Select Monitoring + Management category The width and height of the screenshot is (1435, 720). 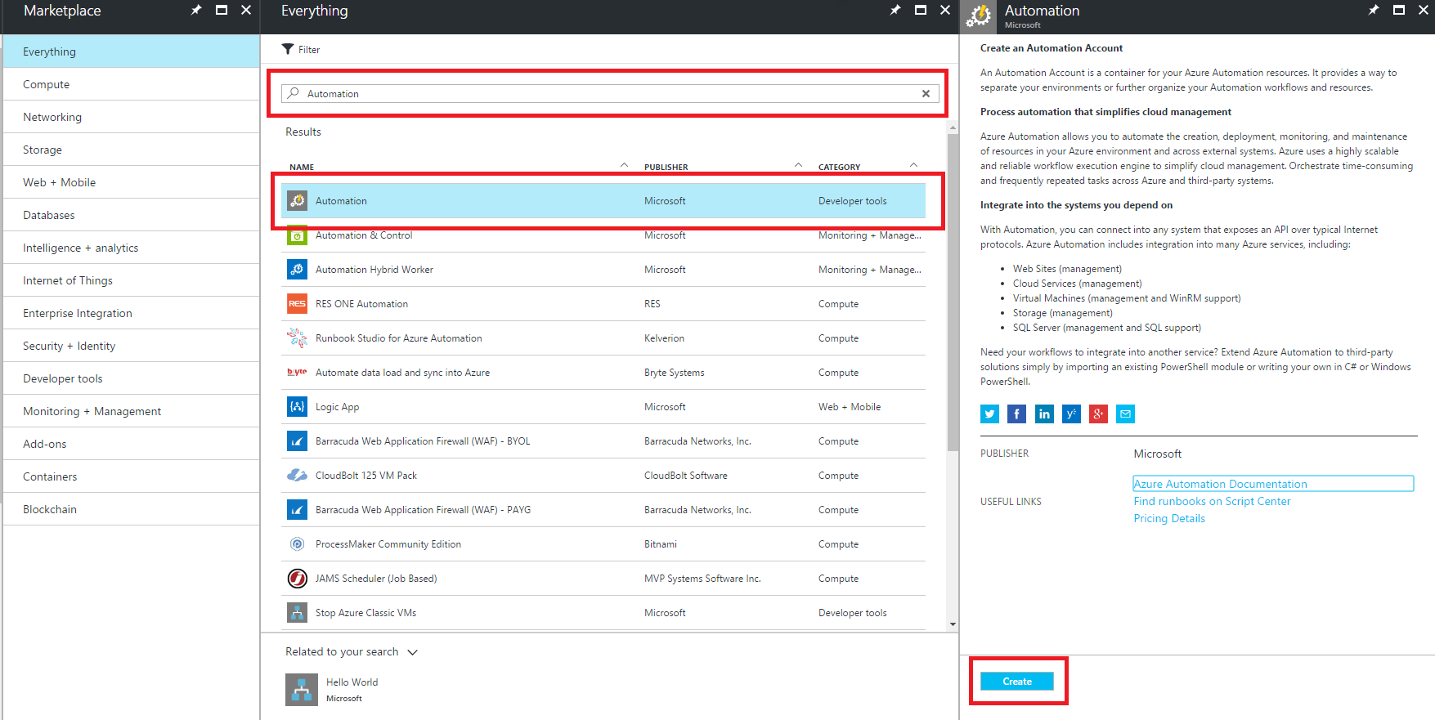tap(132, 411)
